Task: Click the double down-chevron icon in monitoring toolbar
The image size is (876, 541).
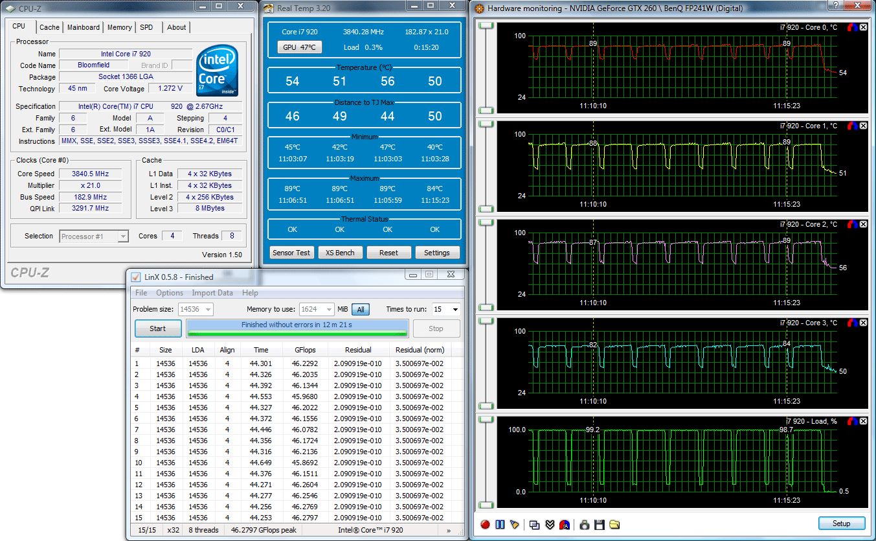Action: coord(549,524)
